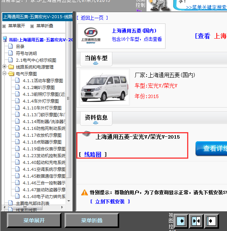The height and width of the screenshot is (231, 227).
Task: Click the 上海通用五菱-宏光V/荣光V-2015 title text
Action: pos(138,137)
